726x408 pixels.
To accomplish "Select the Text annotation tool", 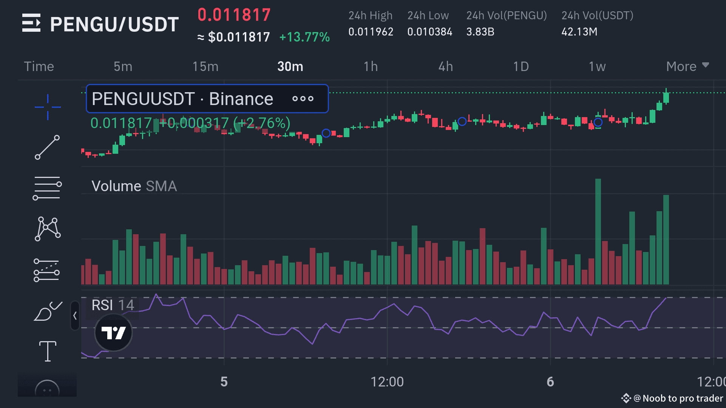I will click(48, 351).
